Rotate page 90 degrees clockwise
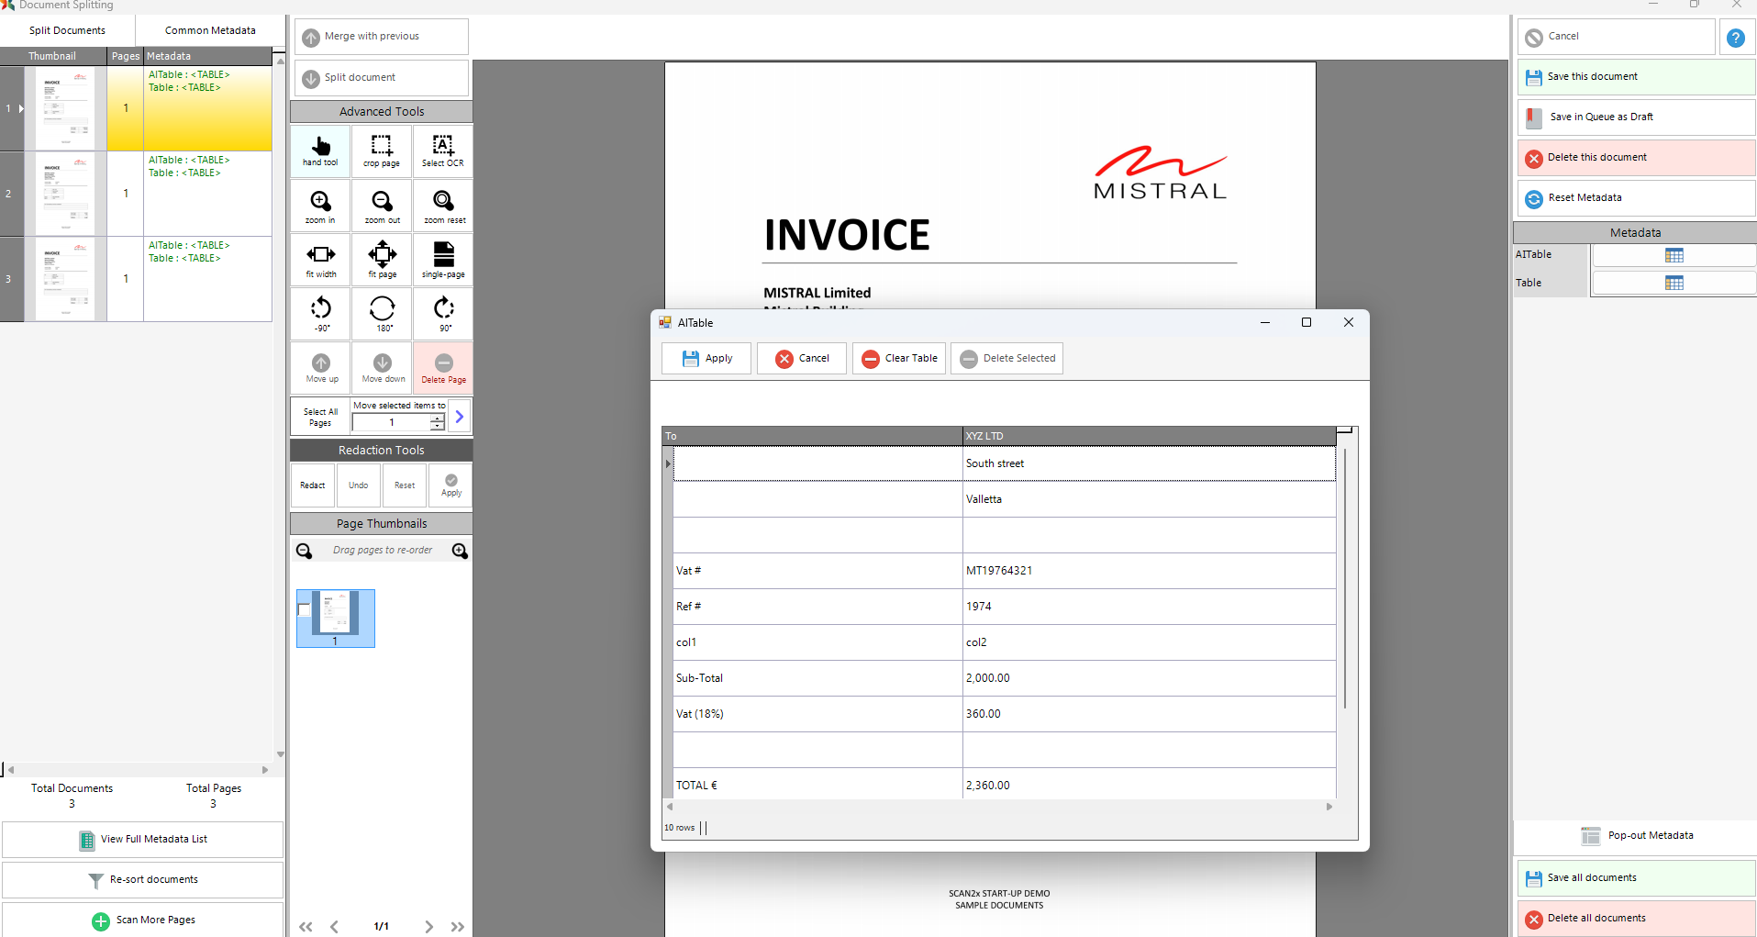The width and height of the screenshot is (1757, 937). (443, 313)
